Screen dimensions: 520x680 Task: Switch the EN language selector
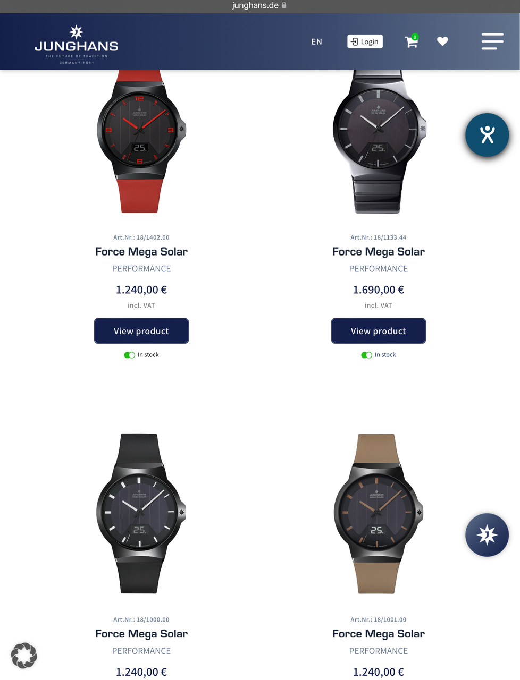click(317, 41)
